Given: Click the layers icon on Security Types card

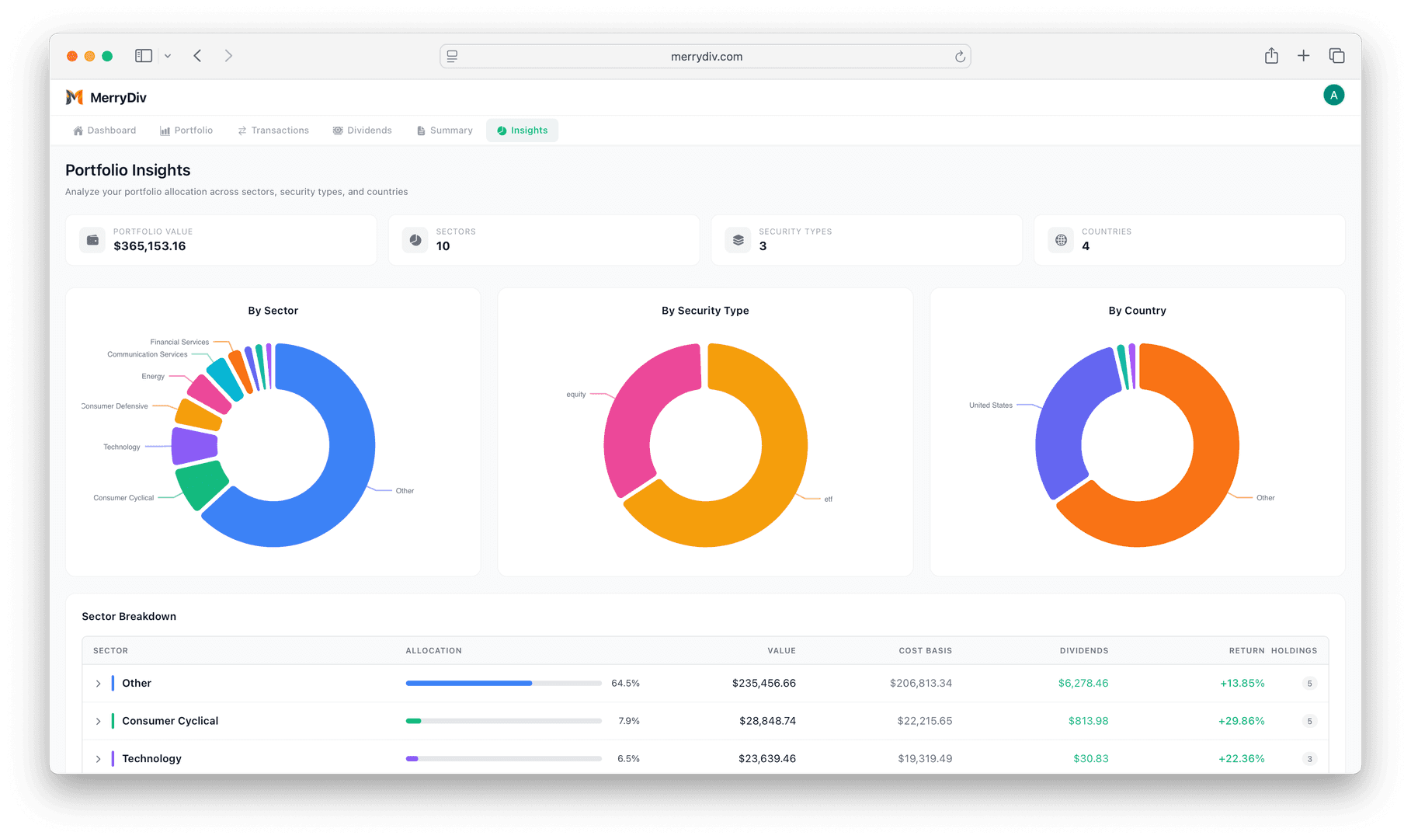Looking at the screenshot, I should pos(737,239).
